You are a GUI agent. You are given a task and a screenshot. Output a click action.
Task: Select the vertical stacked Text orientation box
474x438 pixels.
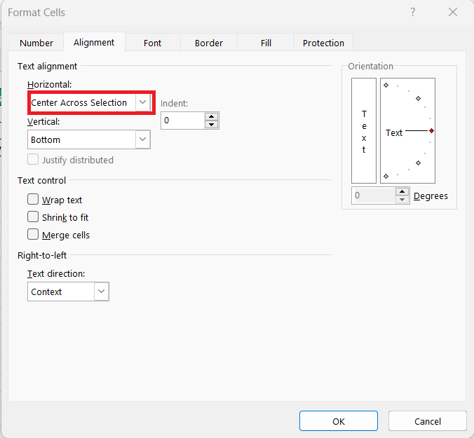pos(364,131)
